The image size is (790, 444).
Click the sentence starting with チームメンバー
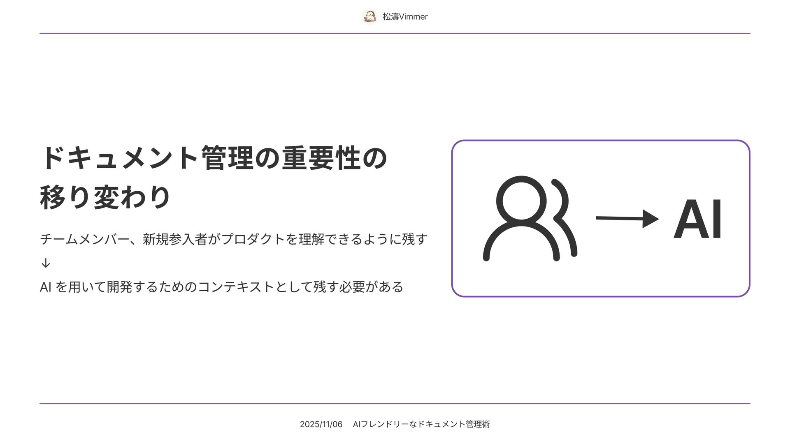[x=233, y=239]
